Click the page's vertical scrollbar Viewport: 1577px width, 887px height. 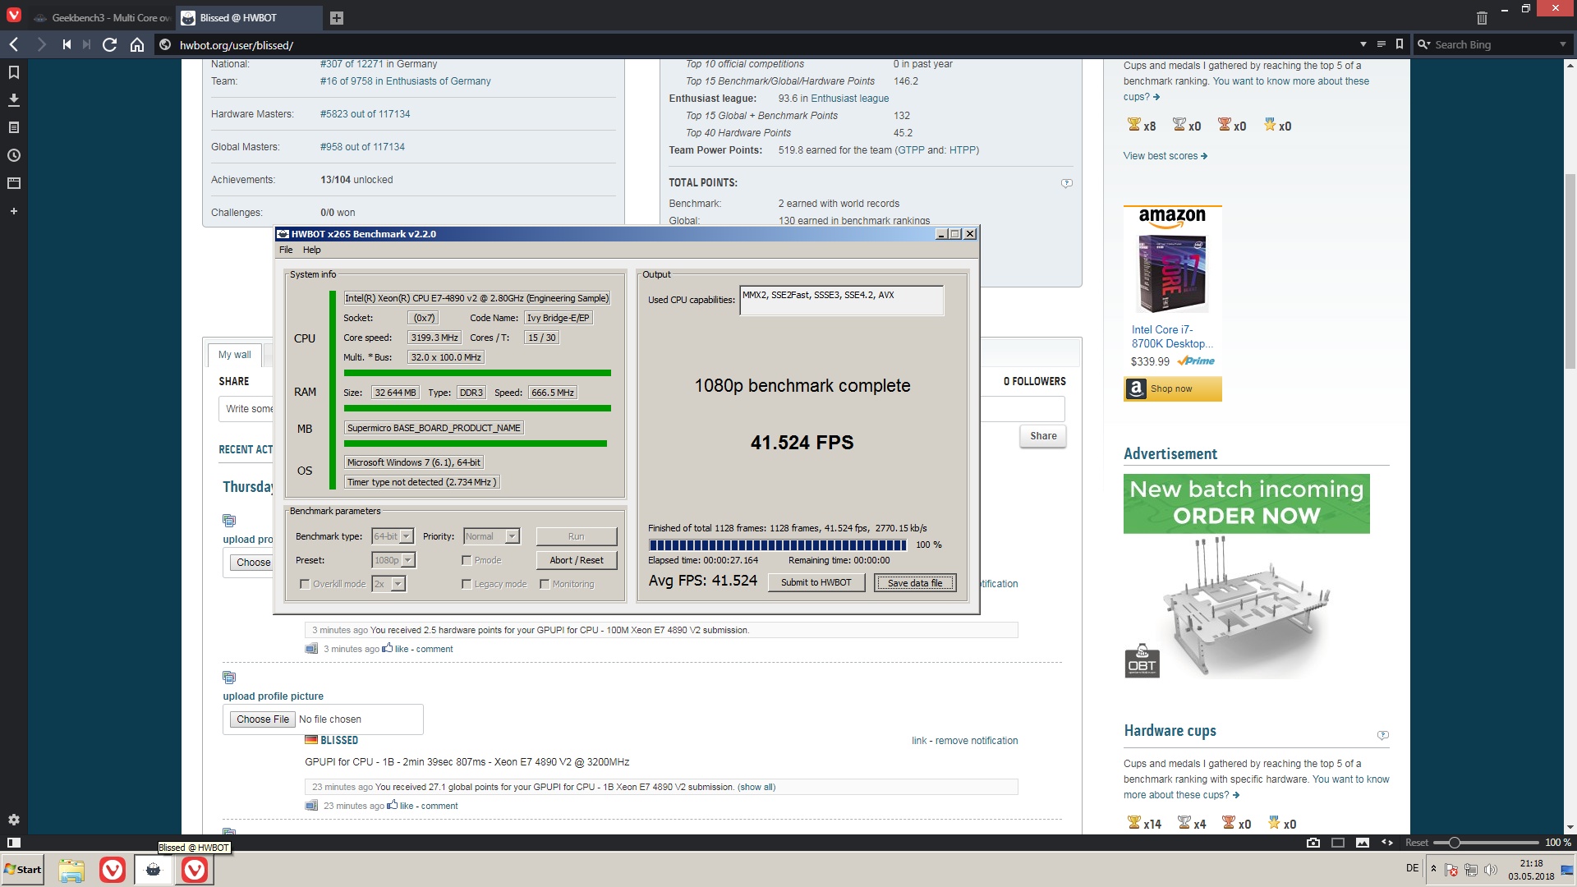(x=1570, y=272)
